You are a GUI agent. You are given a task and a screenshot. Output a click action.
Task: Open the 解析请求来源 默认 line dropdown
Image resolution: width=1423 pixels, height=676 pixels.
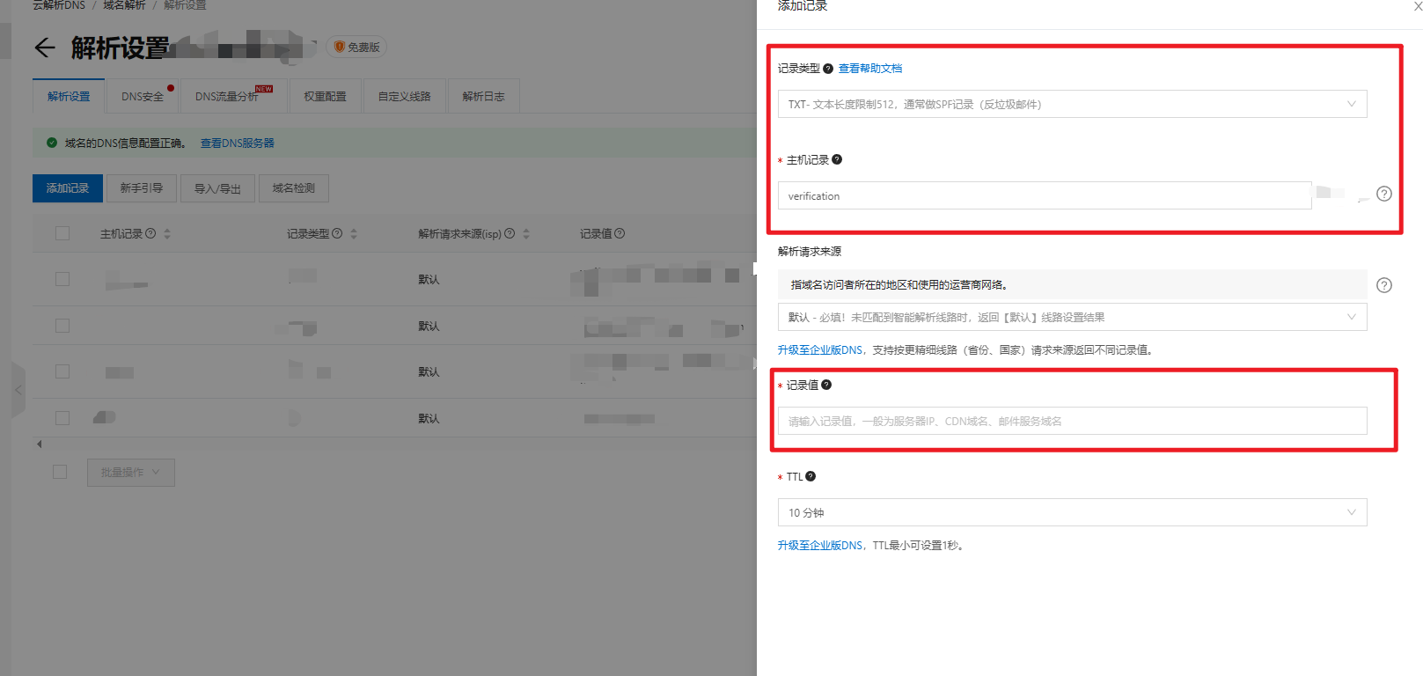[1072, 317]
